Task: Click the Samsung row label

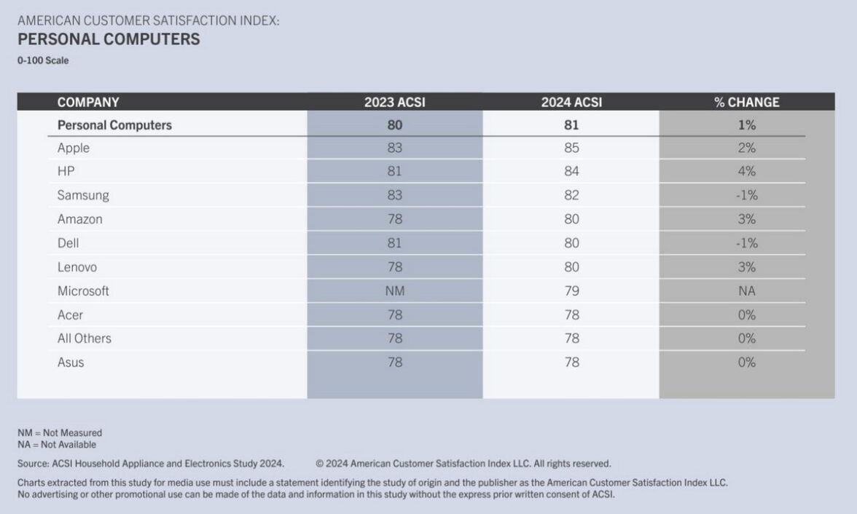Action: [x=83, y=195]
